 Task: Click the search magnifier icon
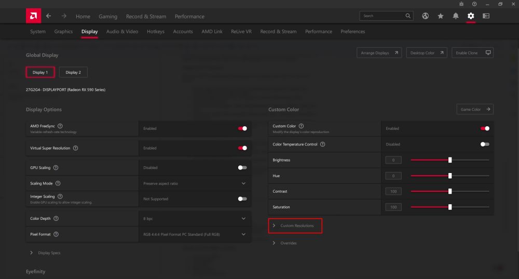click(x=408, y=16)
